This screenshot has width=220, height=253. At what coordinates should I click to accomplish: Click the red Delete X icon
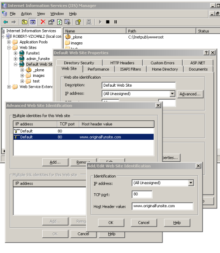43,22
